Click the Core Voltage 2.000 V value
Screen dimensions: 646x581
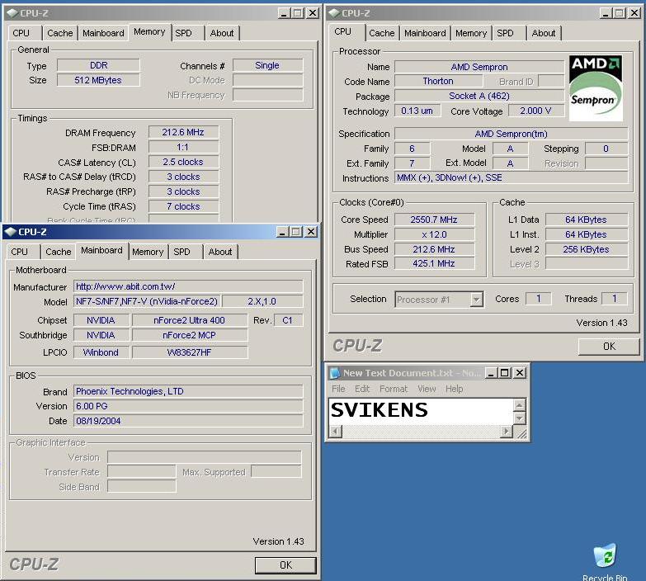(x=535, y=111)
